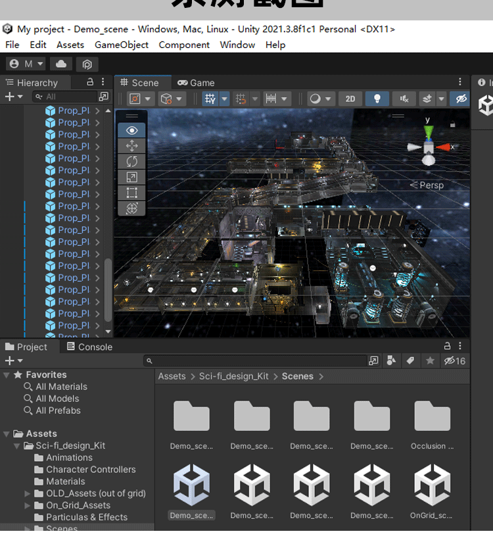Viewport: 493px width, 542px height.
Task: Select the Rect tool in scene overlay
Action: [x=131, y=193]
